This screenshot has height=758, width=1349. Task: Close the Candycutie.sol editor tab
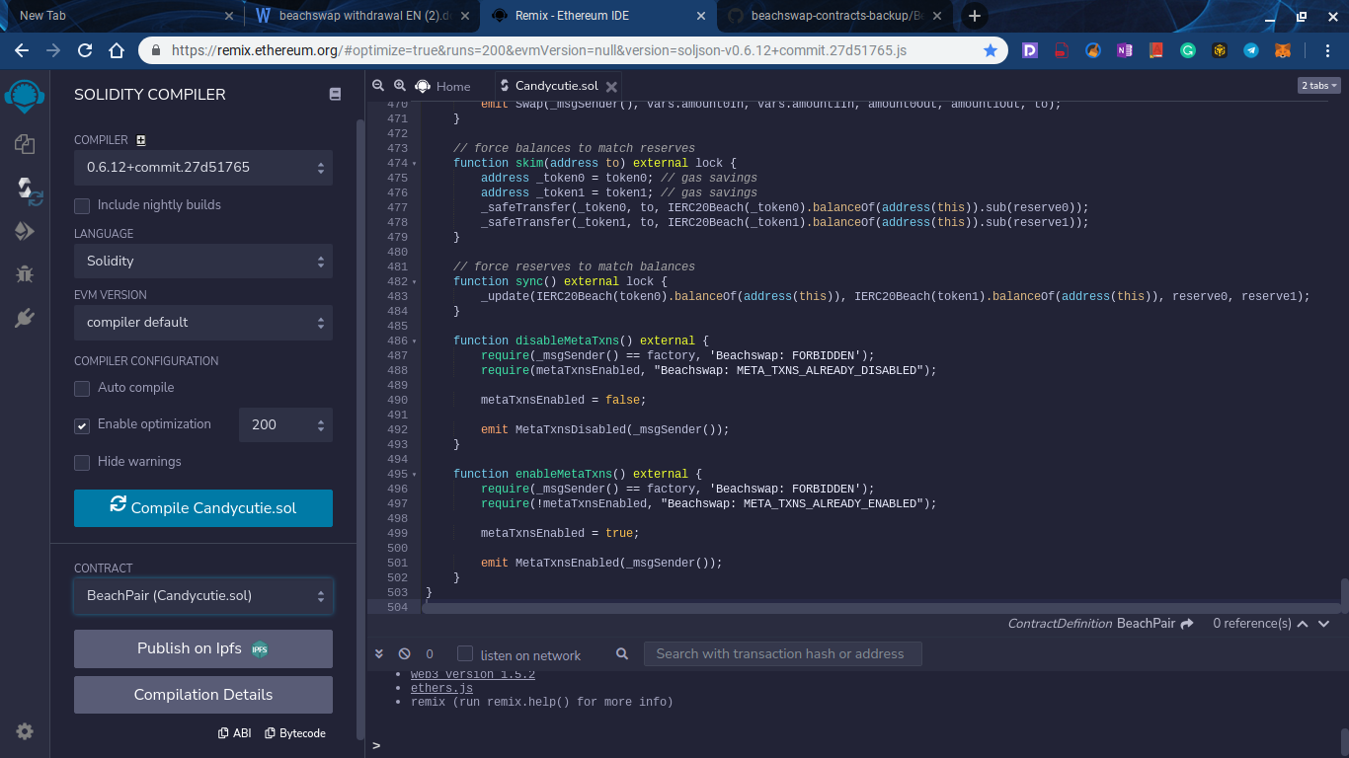(x=611, y=87)
